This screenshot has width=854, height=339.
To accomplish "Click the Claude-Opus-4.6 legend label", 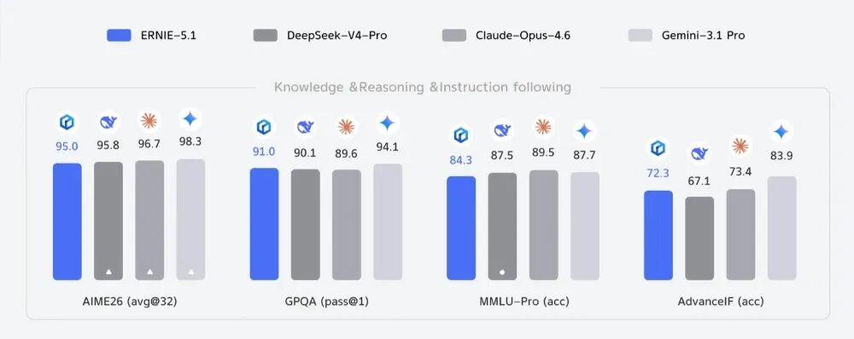I will pyautogui.click(x=523, y=36).
